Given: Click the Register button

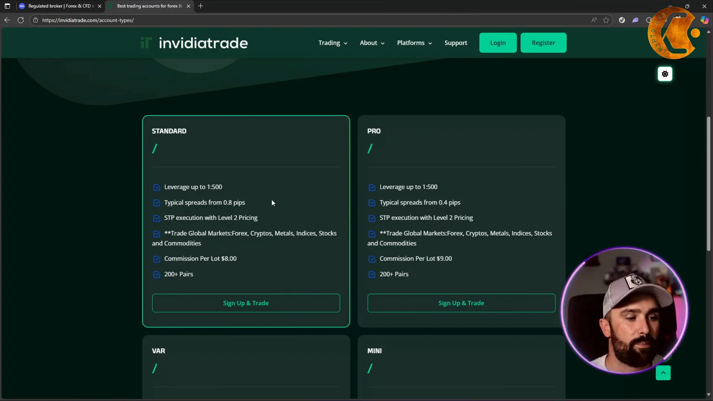Looking at the screenshot, I should click(543, 43).
